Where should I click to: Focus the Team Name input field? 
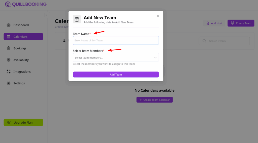coord(116,41)
